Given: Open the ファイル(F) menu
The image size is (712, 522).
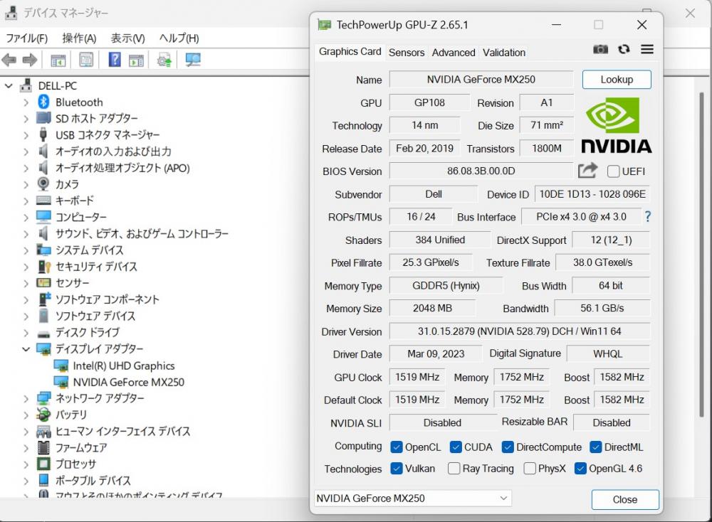Looking at the screenshot, I should tap(27, 38).
